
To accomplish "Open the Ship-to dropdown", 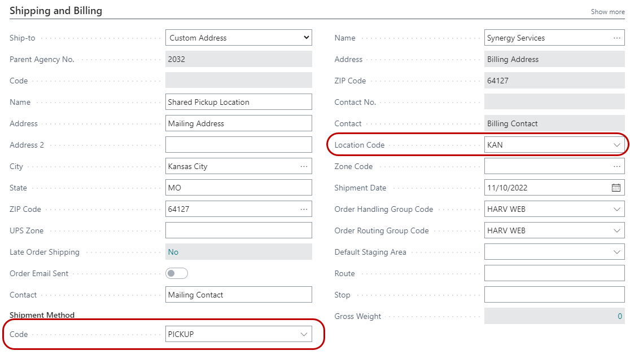I will click(x=238, y=38).
